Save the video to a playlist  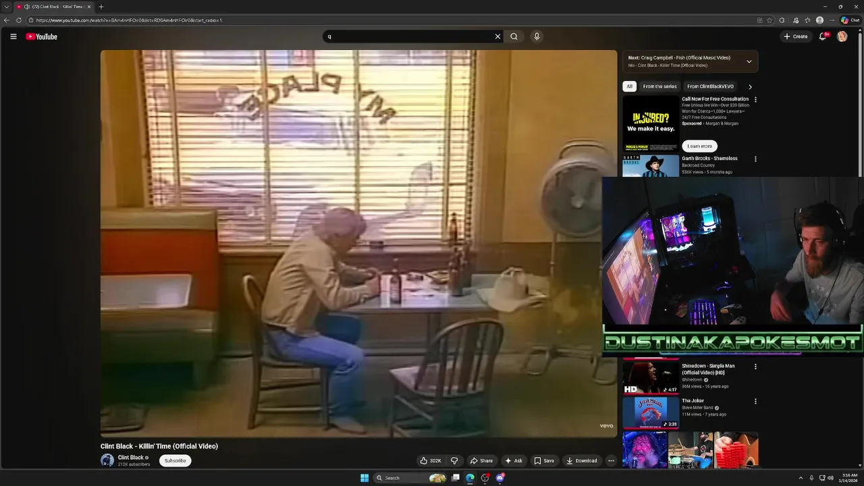pos(544,461)
